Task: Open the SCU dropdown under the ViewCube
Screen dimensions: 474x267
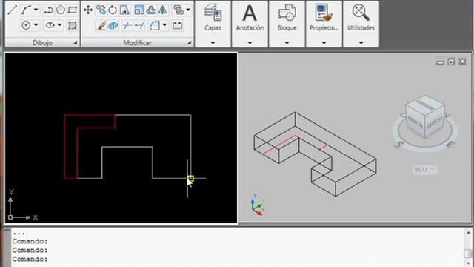Action: [425, 169]
